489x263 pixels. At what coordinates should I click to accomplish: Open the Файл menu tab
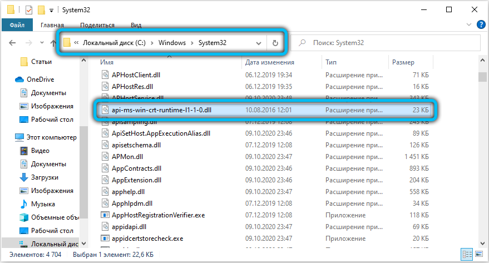coord(15,25)
